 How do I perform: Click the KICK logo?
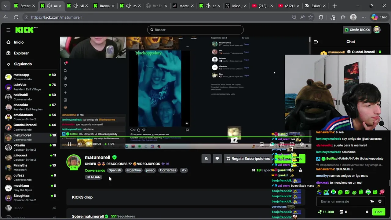(x=26, y=30)
